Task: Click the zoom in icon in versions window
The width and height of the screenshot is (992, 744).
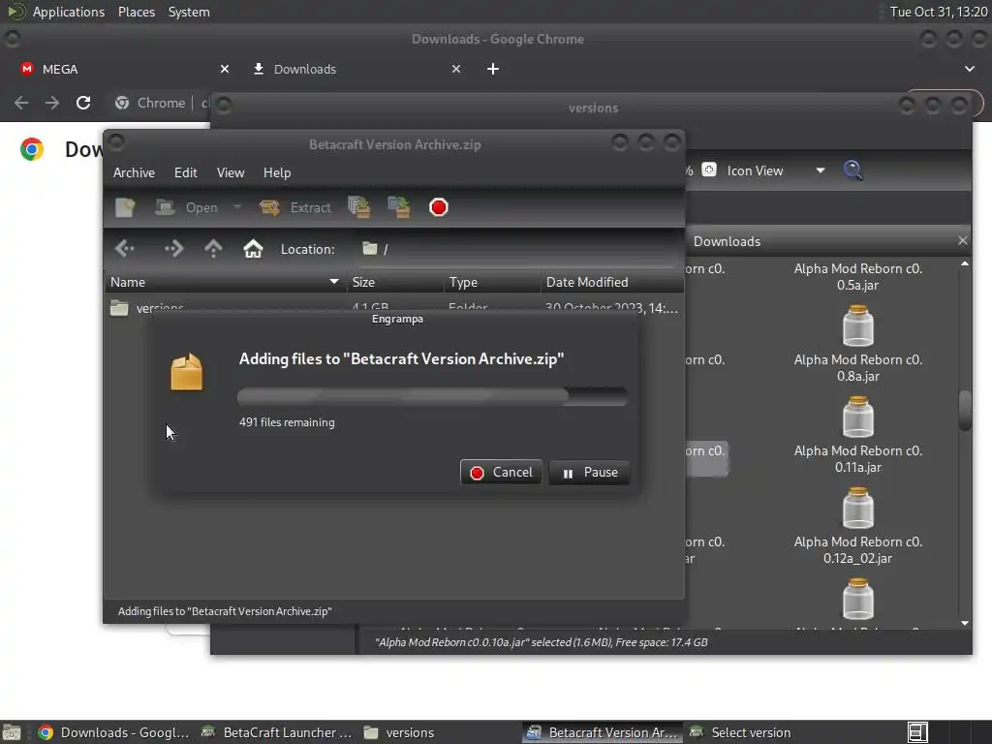Action: click(x=709, y=170)
